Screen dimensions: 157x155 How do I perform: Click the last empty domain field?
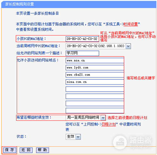pyautogui.click(x=95, y=110)
